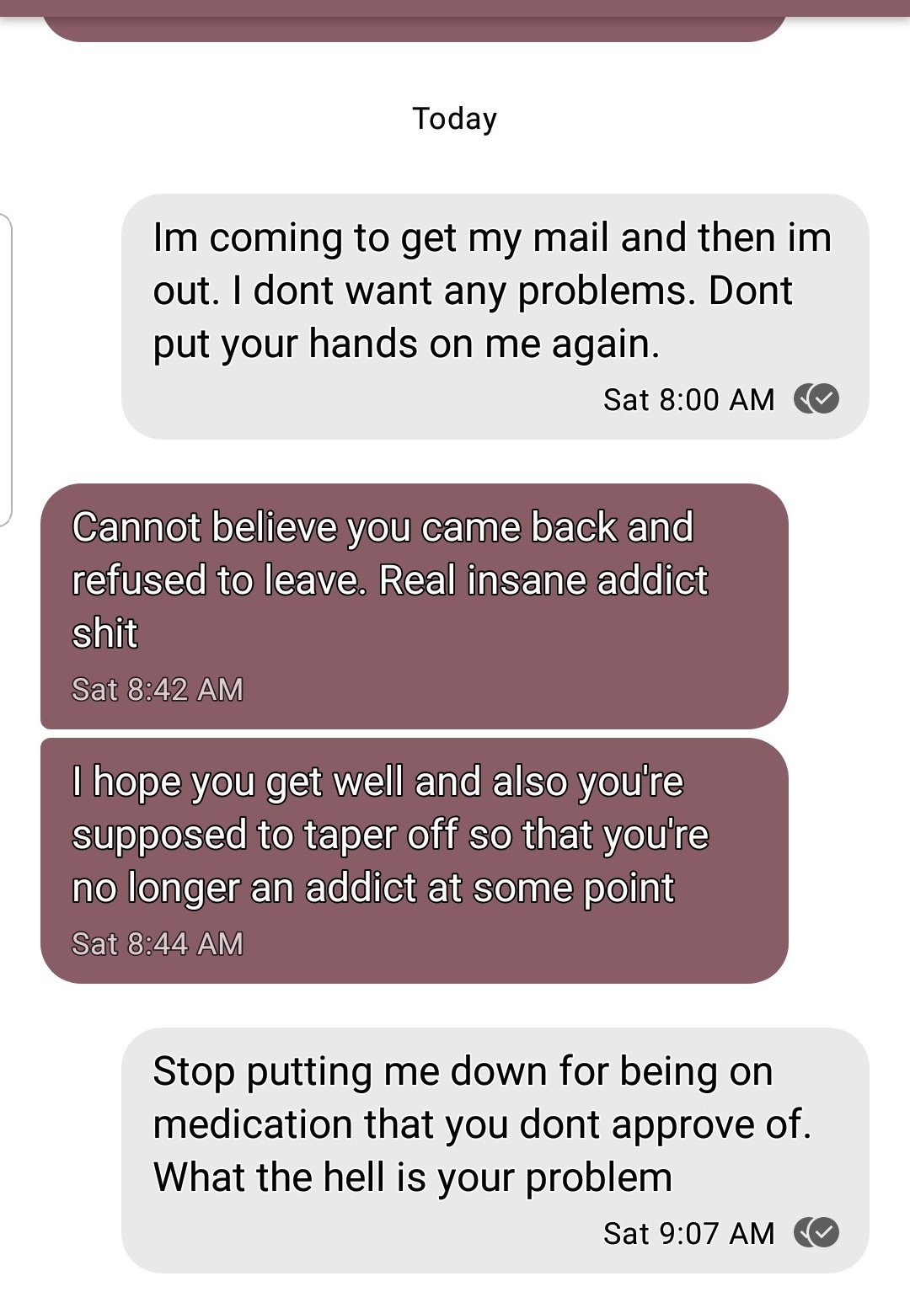
Task: Click the Today date separator
Action: point(455,119)
